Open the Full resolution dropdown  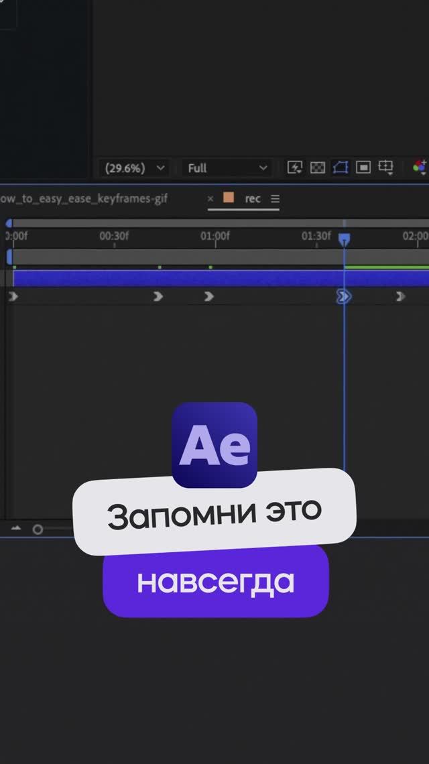pyautogui.click(x=228, y=168)
